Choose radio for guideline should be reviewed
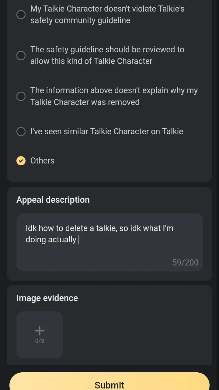 [21, 55]
